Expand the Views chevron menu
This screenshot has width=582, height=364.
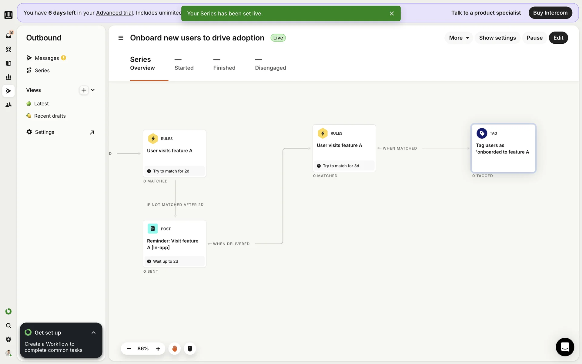pos(93,90)
